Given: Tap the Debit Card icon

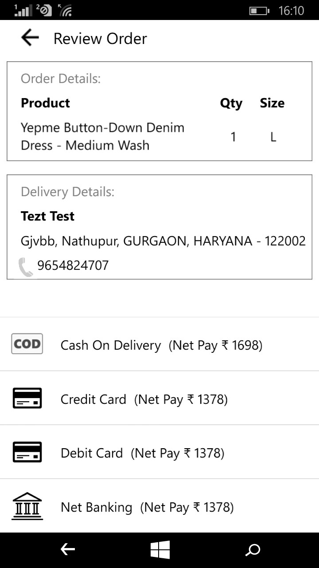Looking at the screenshot, I should [x=27, y=452].
